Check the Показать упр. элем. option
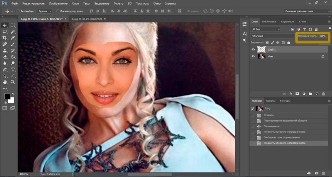This screenshot has width=332, height=177. [57, 11]
